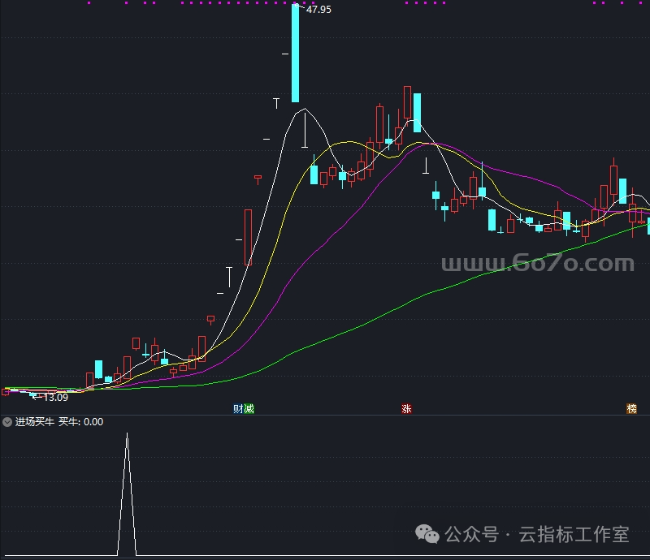Select the 进场买牛 indicator name label

coord(35,422)
